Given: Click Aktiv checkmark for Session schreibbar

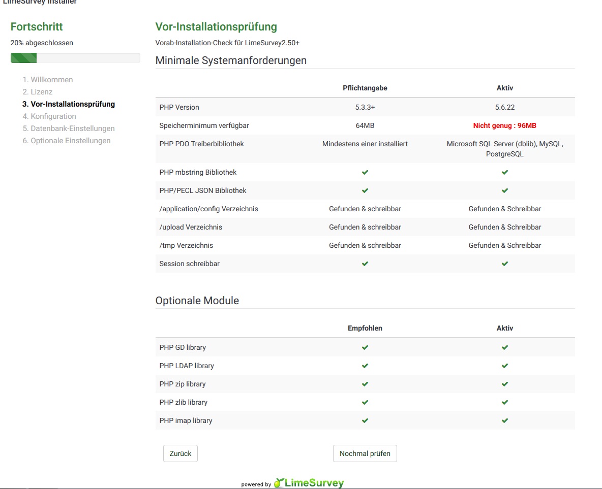Looking at the screenshot, I should [504, 264].
